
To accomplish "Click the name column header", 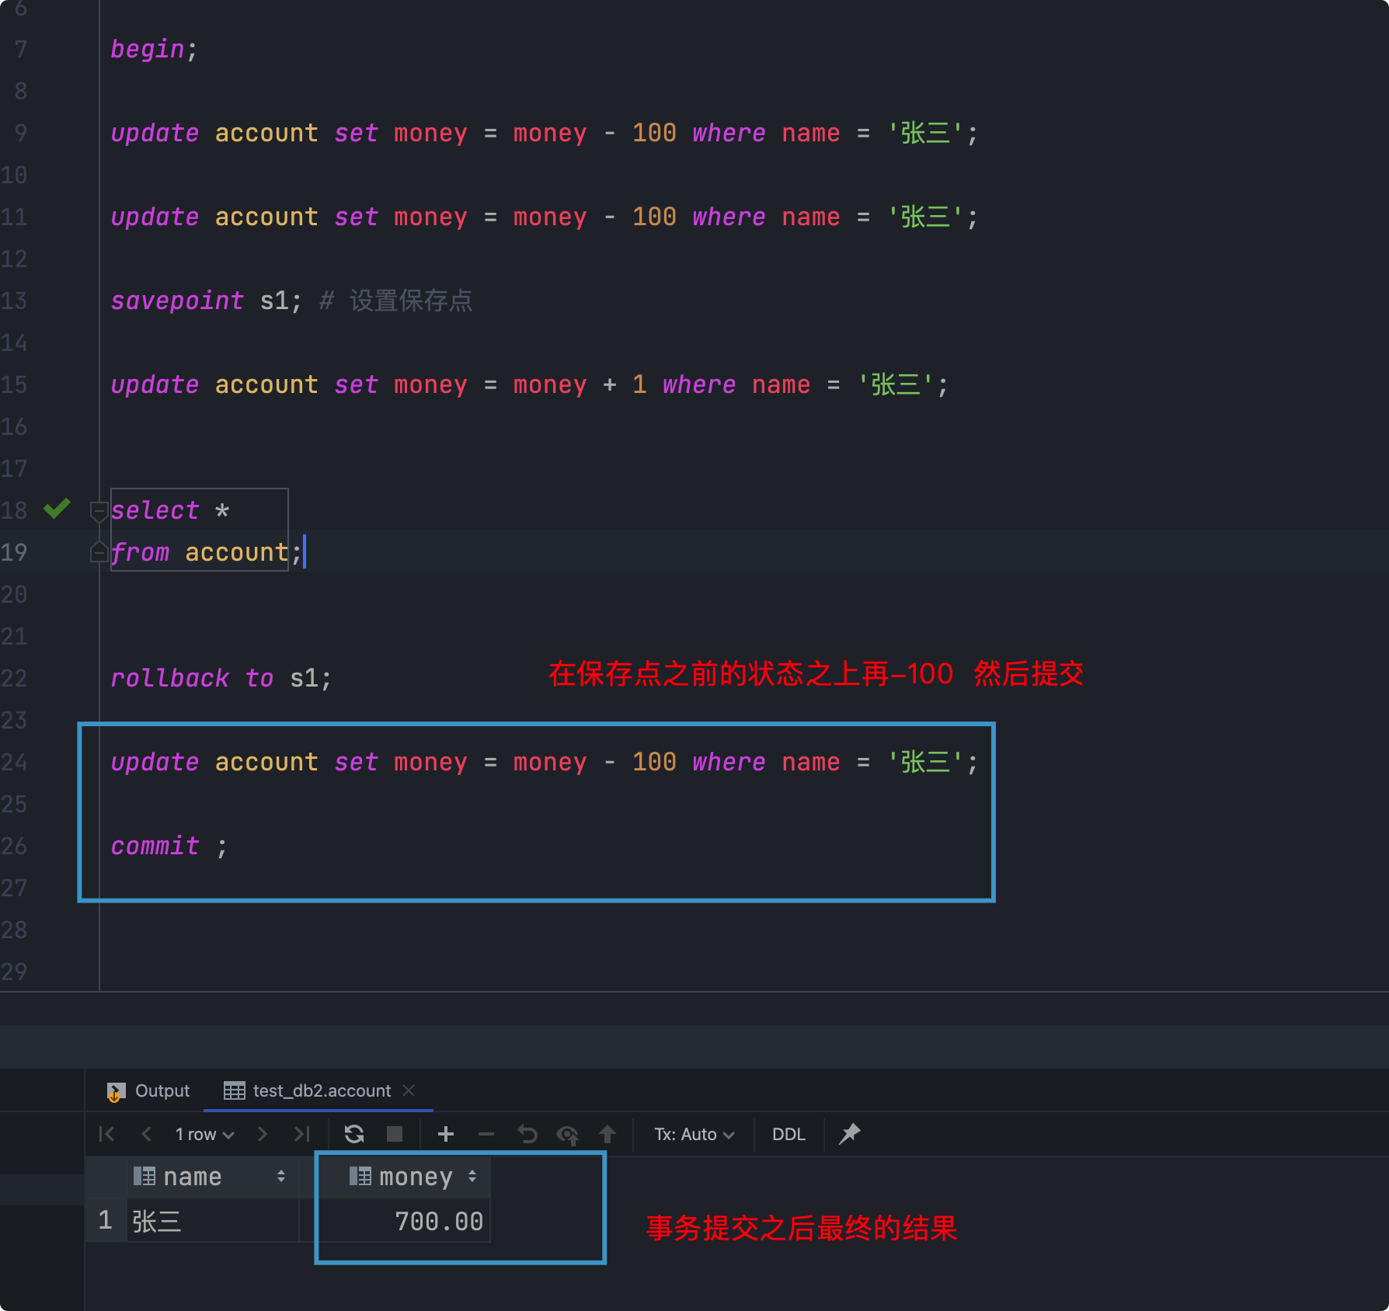I will 213,1177.
